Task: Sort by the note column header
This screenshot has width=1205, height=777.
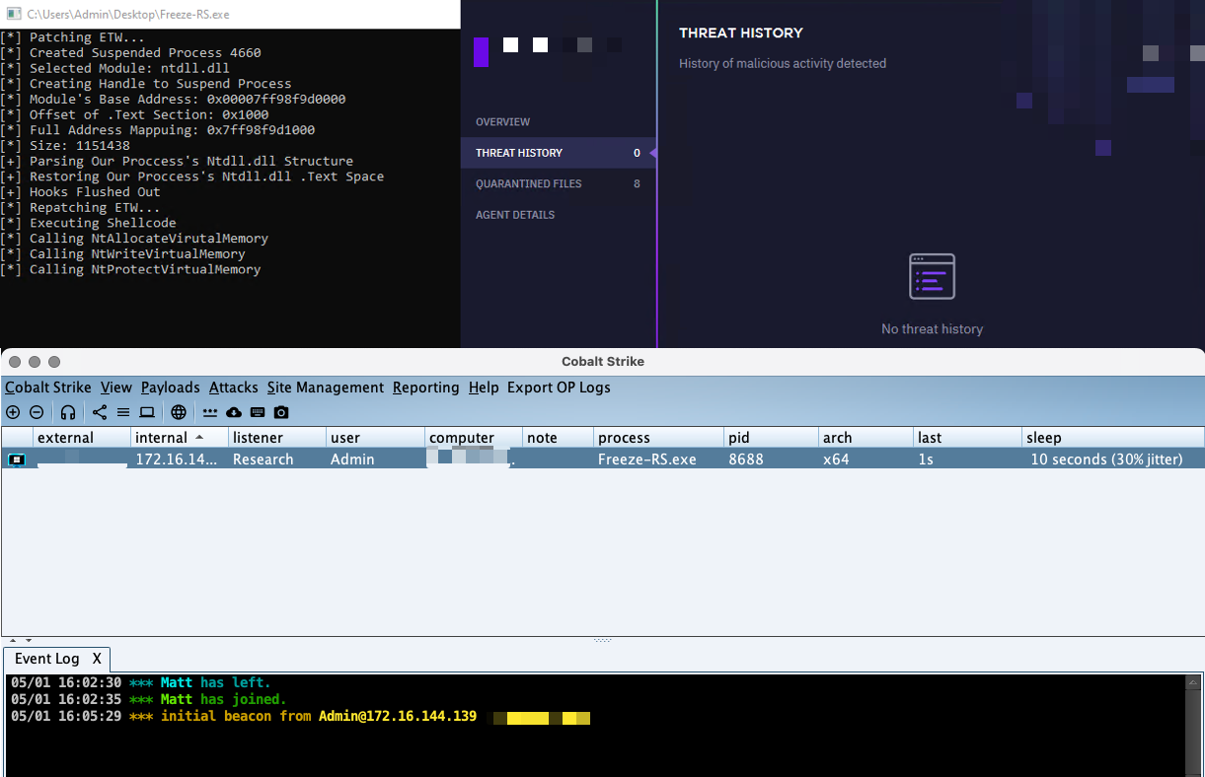Action: point(558,437)
